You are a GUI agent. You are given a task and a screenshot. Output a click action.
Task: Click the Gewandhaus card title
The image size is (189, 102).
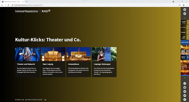click(x=74, y=64)
